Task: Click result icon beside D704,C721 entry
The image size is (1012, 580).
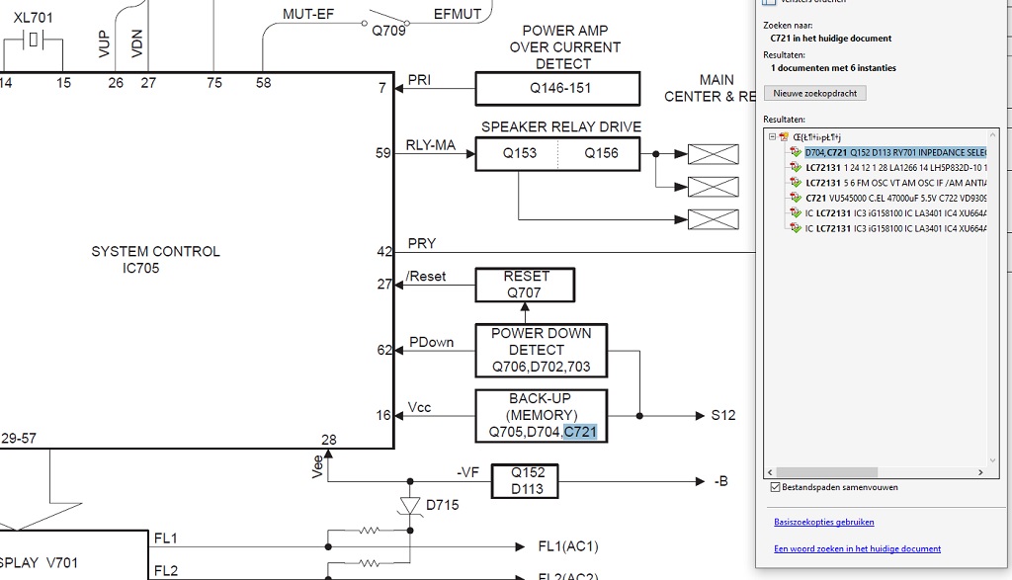Action: click(796, 152)
